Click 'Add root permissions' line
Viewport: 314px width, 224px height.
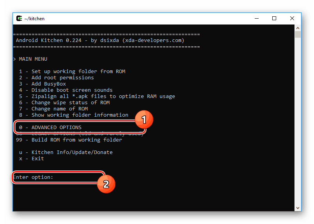point(57,78)
